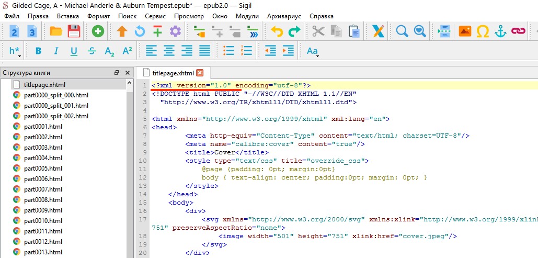Open the Aa change case dropdown
The height and width of the screenshot is (258, 538).
click(313, 51)
